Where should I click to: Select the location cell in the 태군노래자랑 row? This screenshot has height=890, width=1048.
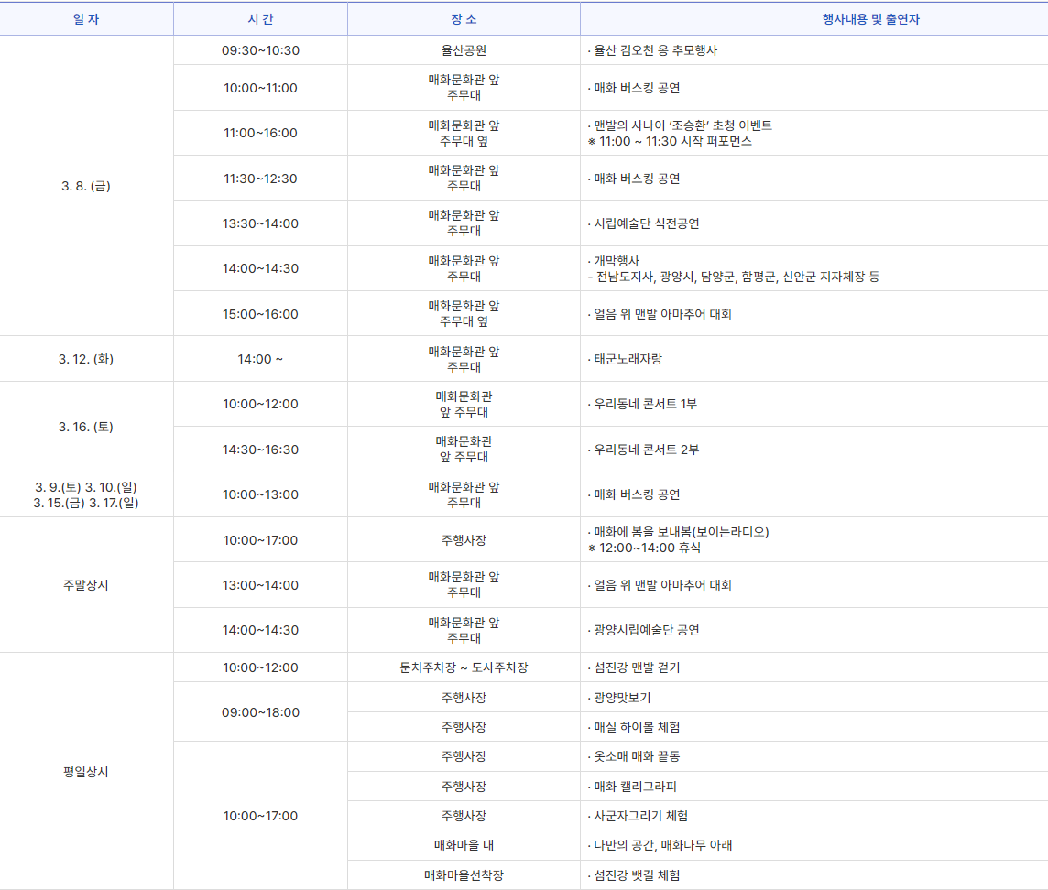pyautogui.click(x=464, y=359)
